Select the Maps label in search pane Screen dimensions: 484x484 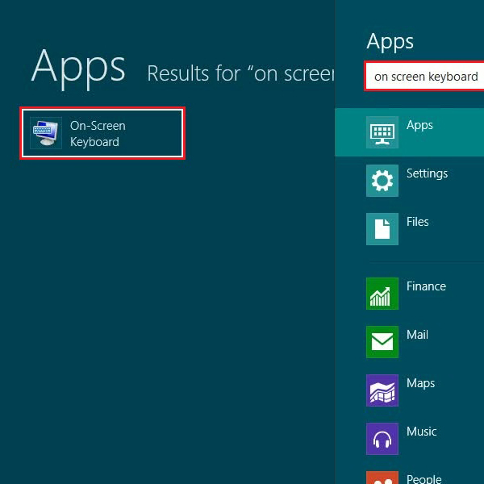(x=420, y=384)
